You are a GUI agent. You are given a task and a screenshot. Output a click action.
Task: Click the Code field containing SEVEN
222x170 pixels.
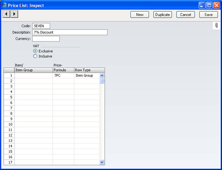point(41,26)
